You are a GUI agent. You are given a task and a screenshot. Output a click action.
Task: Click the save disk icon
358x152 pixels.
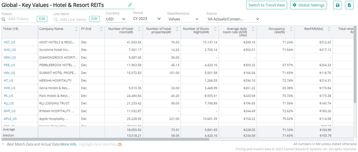pyautogui.click(x=337, y=5)
